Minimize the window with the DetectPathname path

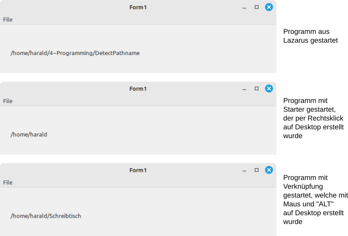pyautogui.click(x=244, y=8)
